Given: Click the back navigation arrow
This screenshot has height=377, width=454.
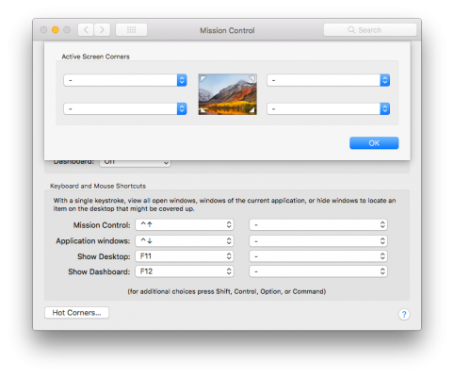Looking at the screenshot, I should point(86,30).
